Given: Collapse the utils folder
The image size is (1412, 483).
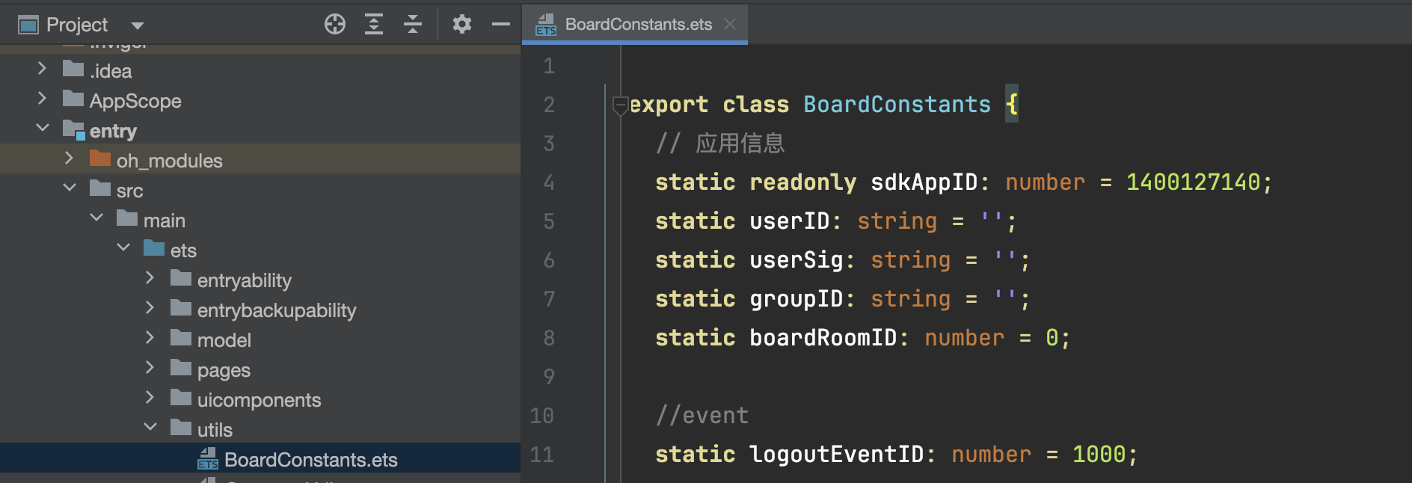Looking at the screenshot, I should coord(150,428).
